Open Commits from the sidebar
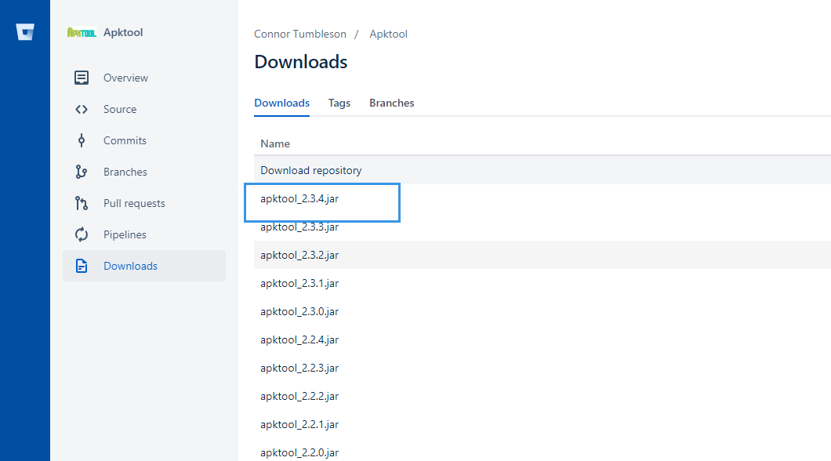 coord(125,140)
